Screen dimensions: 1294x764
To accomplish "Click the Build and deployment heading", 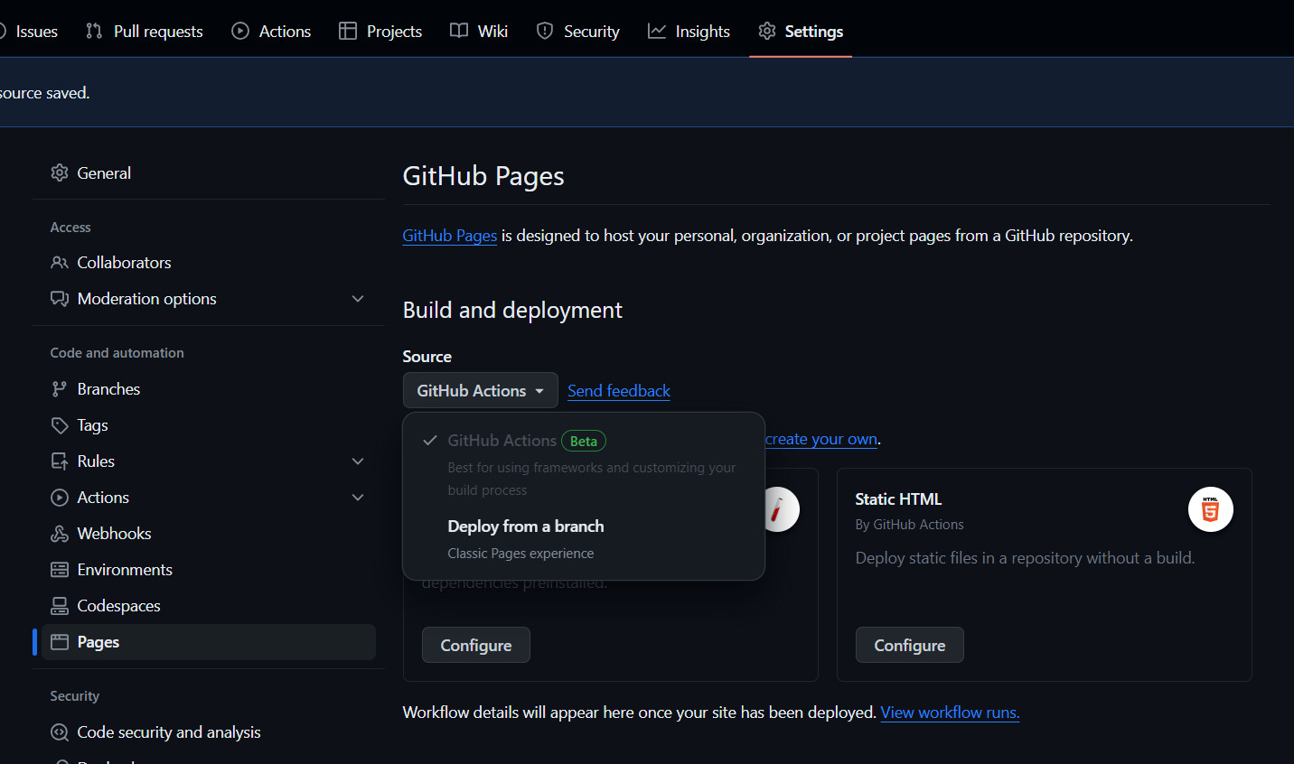I will 512,311.
